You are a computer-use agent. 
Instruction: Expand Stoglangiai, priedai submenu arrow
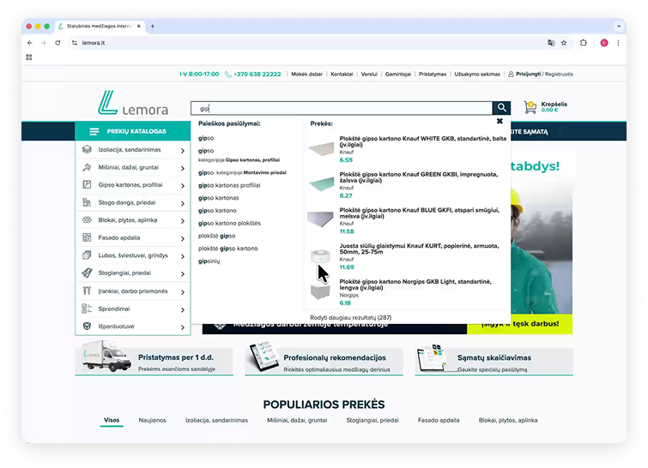click(x=183, y=274)
